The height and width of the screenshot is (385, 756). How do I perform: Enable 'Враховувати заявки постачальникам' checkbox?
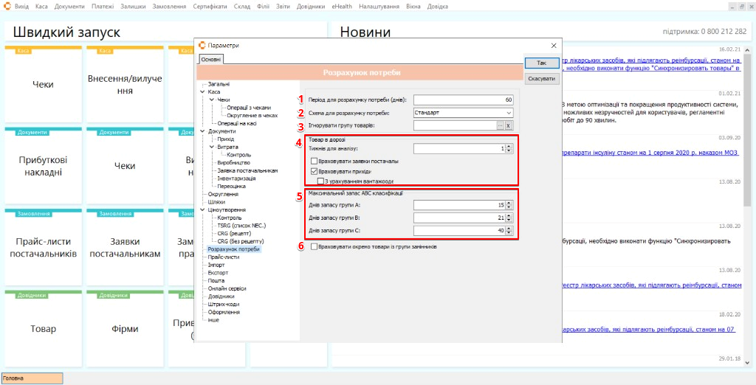pyautogui.click(x=315, y=161)
